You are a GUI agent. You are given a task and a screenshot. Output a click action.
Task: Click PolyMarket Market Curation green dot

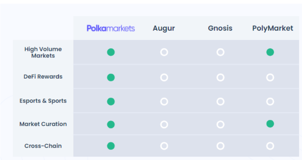coord(270,124)
